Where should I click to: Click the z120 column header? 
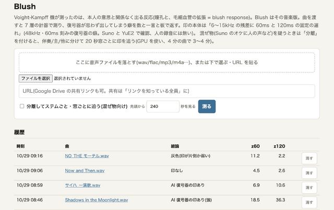[279, 146]
